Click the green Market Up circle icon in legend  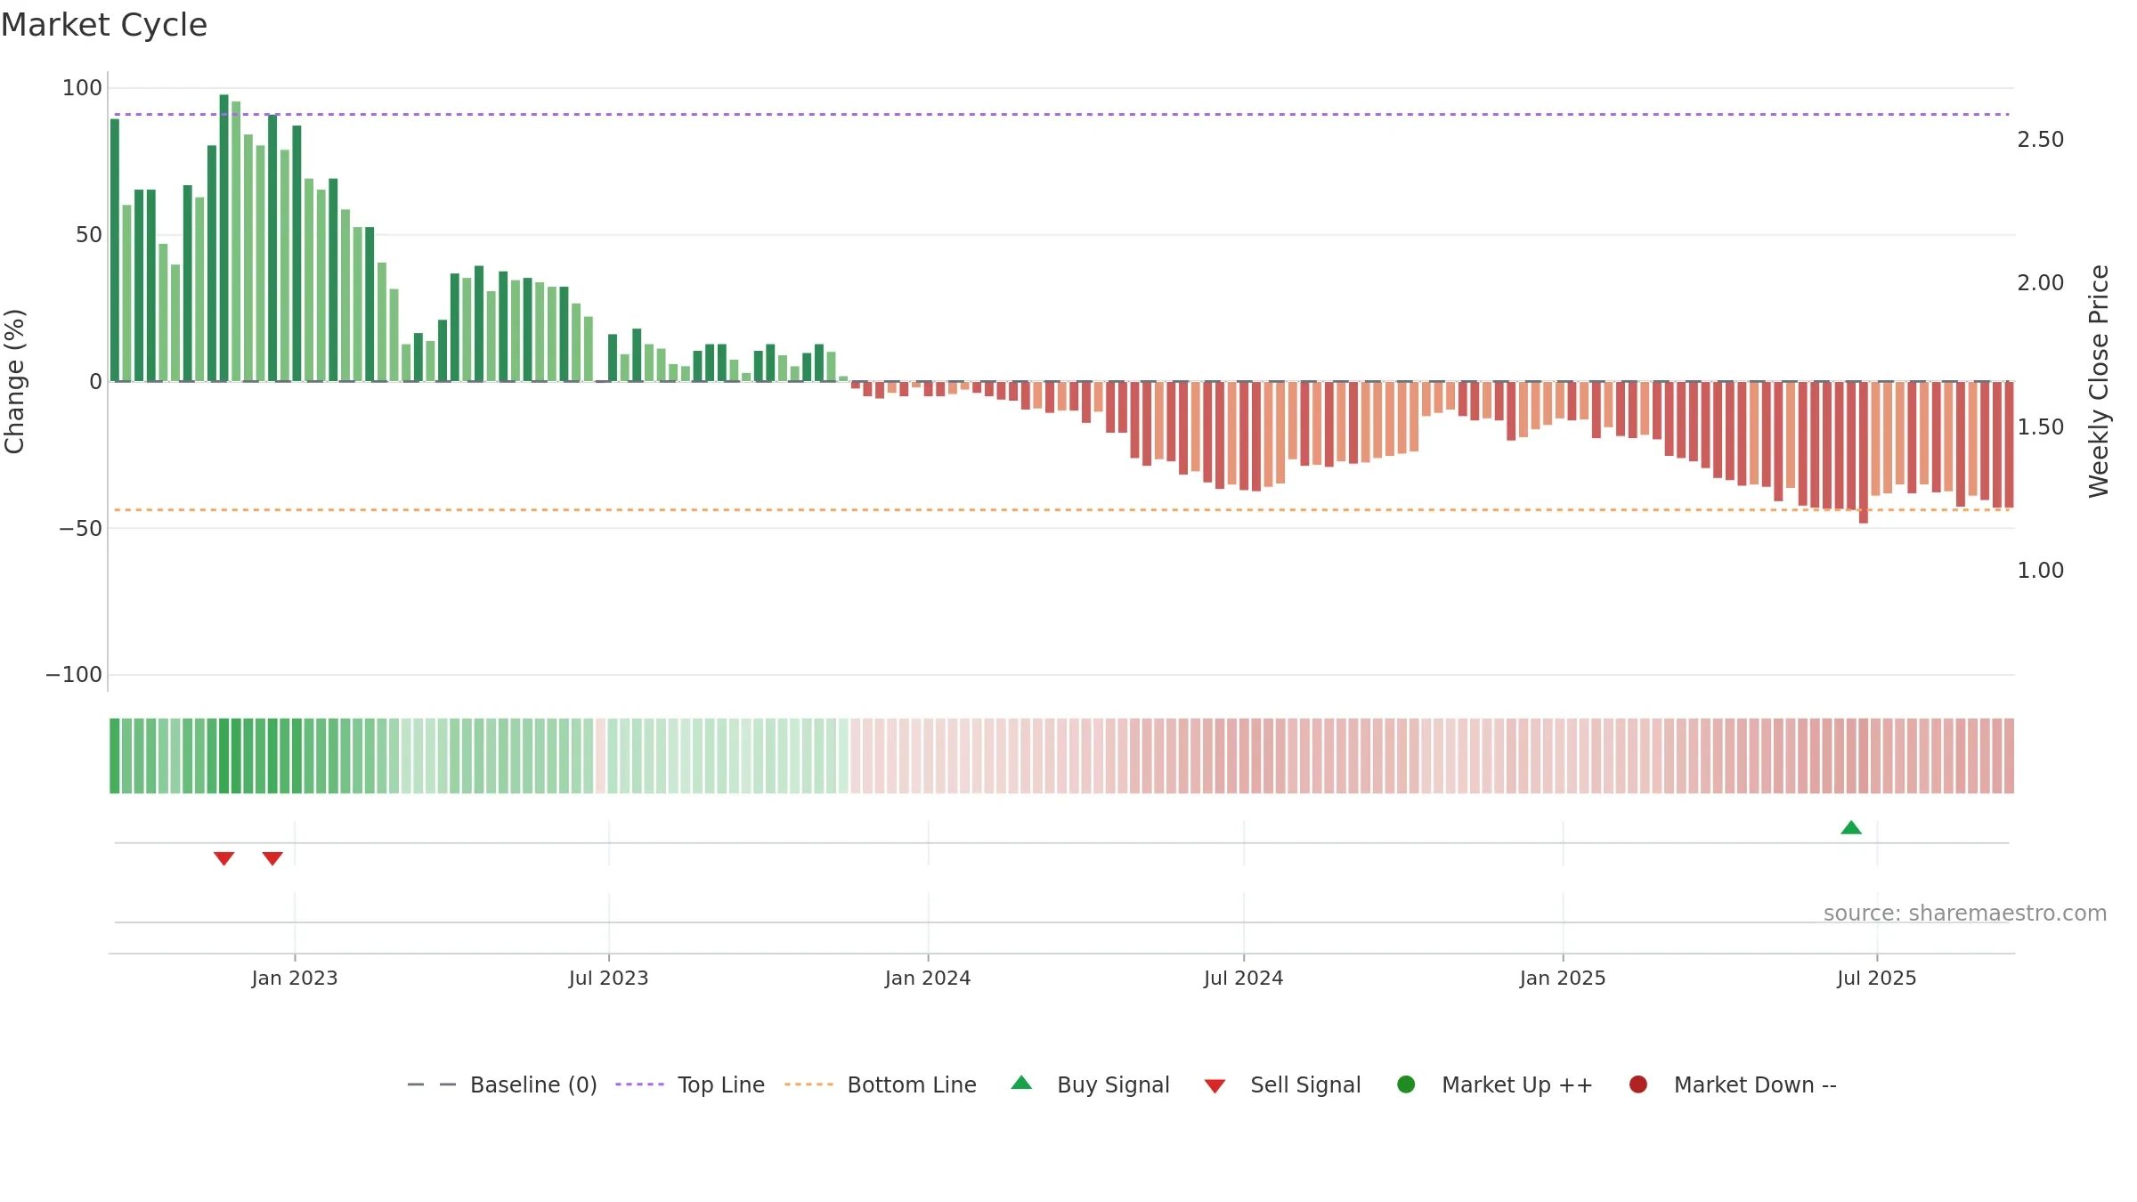point(1406,1084)
